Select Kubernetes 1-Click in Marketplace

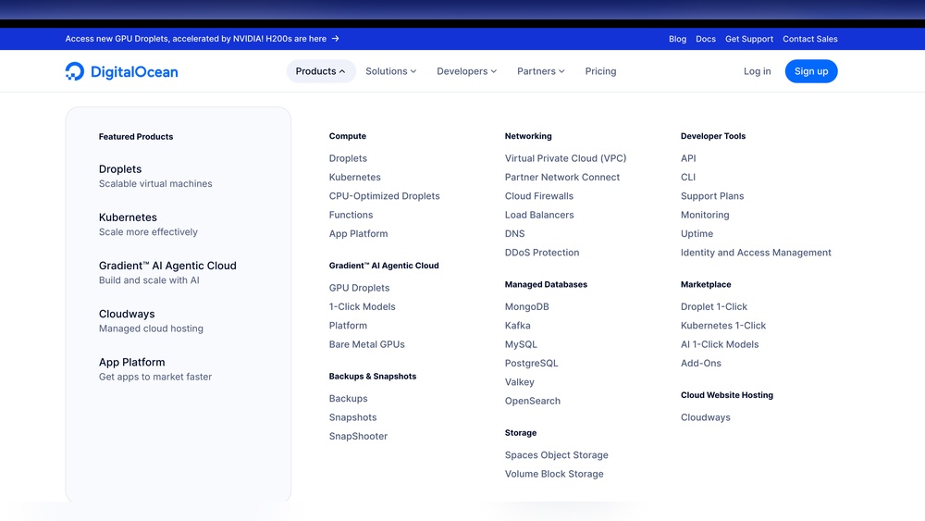pos(723,326)
